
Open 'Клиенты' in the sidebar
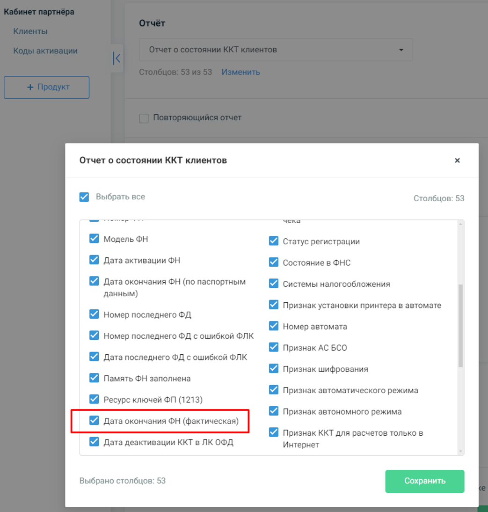pyautogui.click(x=30, y=31)
